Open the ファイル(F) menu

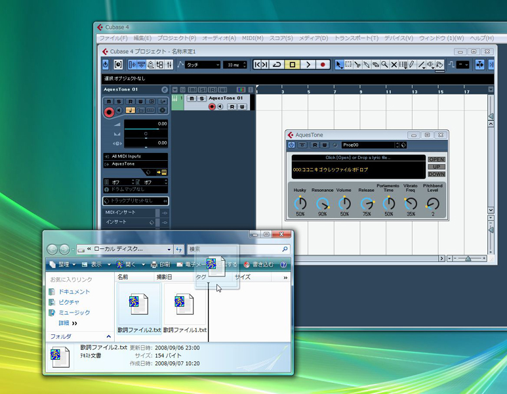coord(113,38)
